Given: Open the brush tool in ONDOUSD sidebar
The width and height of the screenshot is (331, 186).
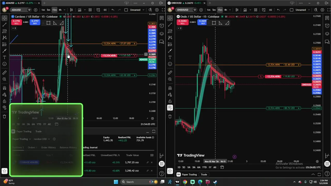Looking at the screenshot, I should 170,51.
